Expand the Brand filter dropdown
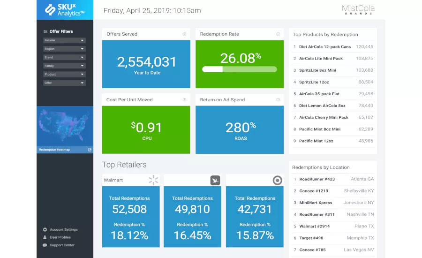The image size is (422, 258). tap(65, 57)
